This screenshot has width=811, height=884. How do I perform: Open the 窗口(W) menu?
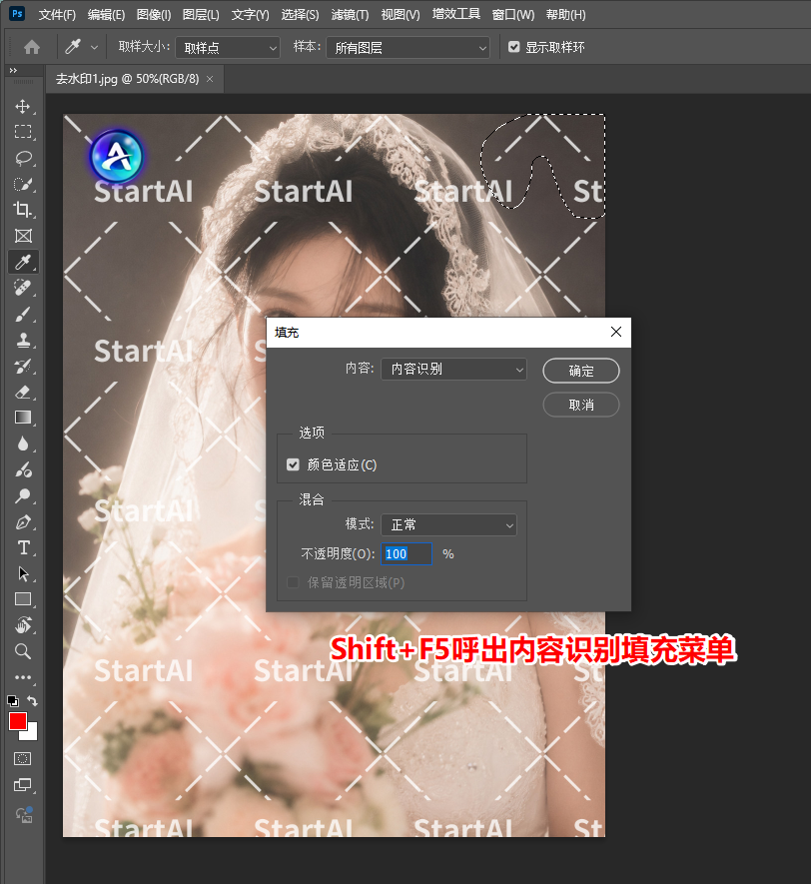point(512,15)
